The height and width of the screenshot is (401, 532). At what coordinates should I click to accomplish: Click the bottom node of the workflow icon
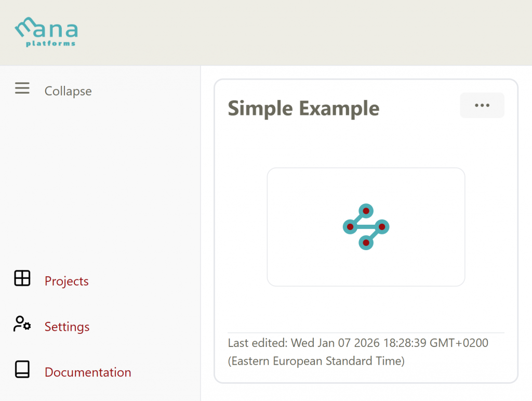tap(366, 242)
